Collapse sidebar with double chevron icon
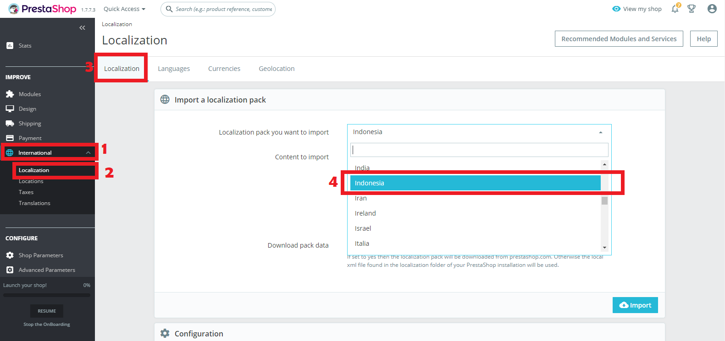 pyautogui.click(x=82, y=28)
